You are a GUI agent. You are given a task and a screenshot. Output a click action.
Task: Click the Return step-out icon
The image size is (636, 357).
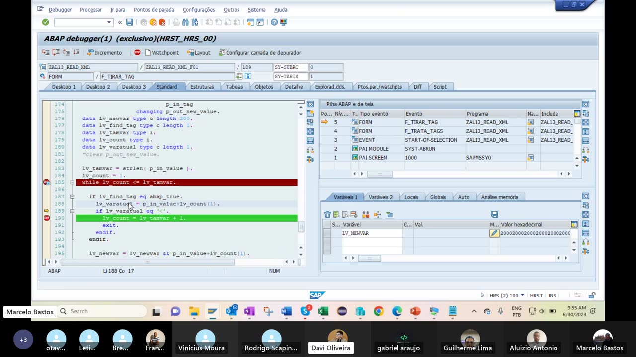(x=66, y=52)
